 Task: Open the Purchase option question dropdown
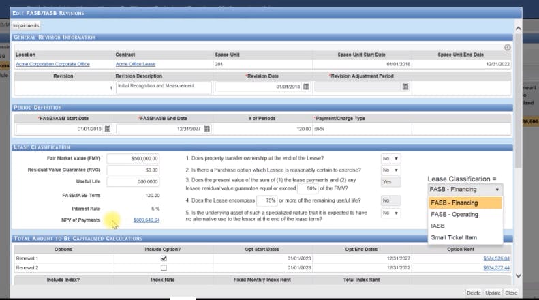[390, 170]
